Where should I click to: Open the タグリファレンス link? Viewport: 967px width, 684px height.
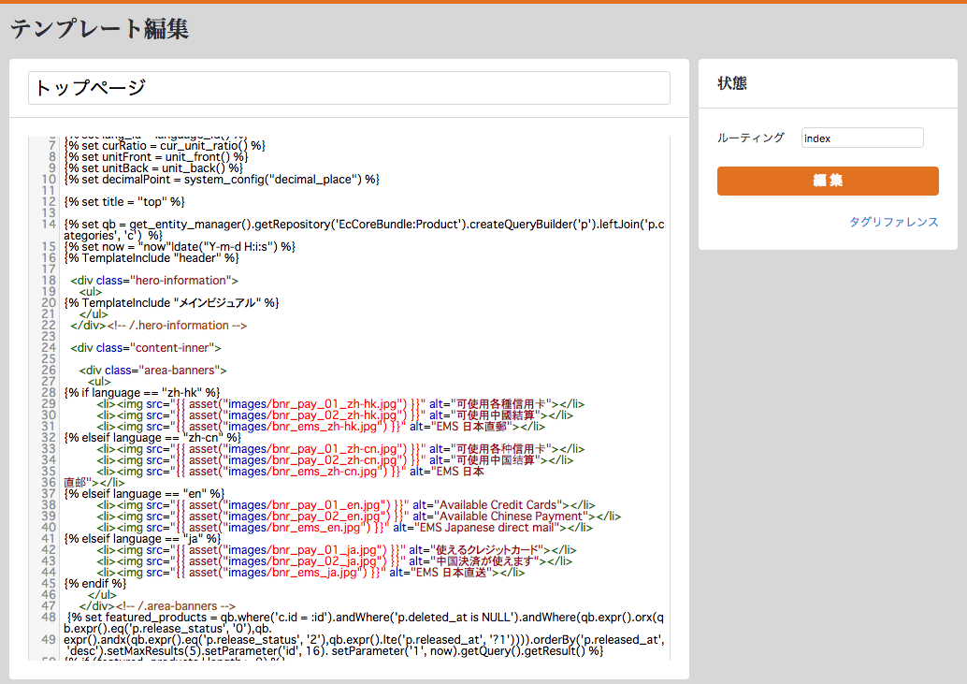tap(893, 222)
